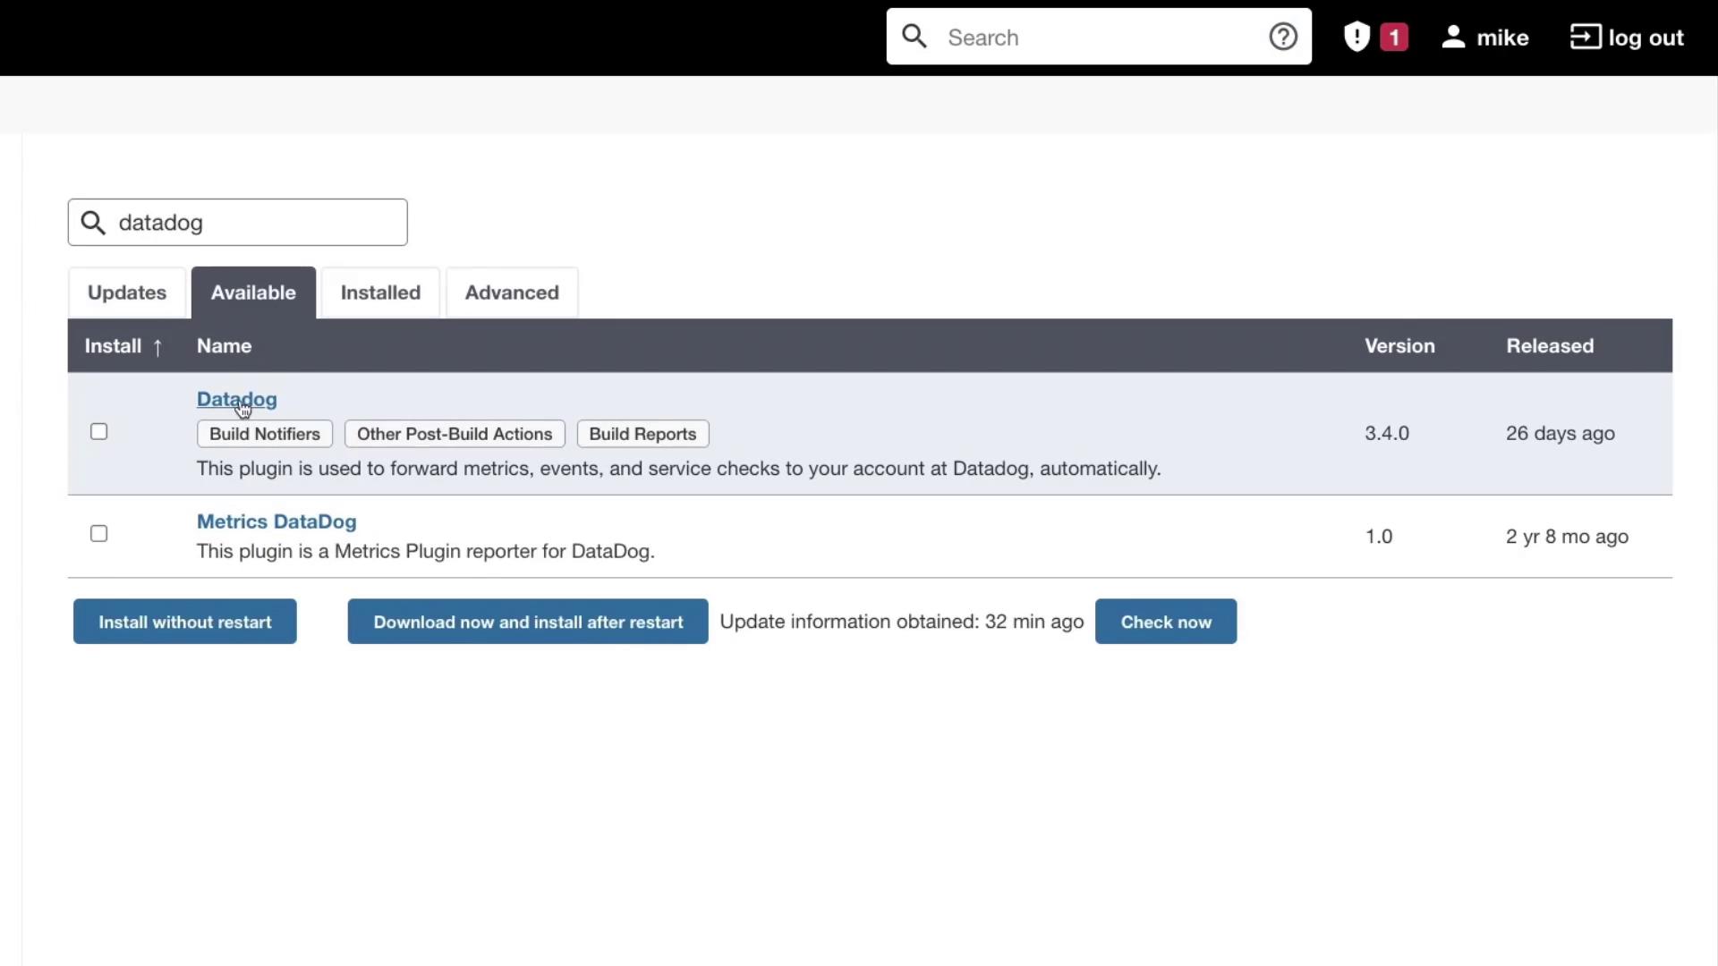1718x966 pixels.
Task: Click Download now and install after restart
Action: coord(528,622)
